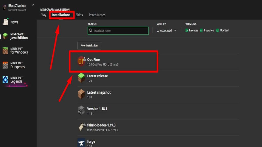Toggle the Releases checkbox
Viewport: 262px width, 147px height.
[x=187, y=30]
